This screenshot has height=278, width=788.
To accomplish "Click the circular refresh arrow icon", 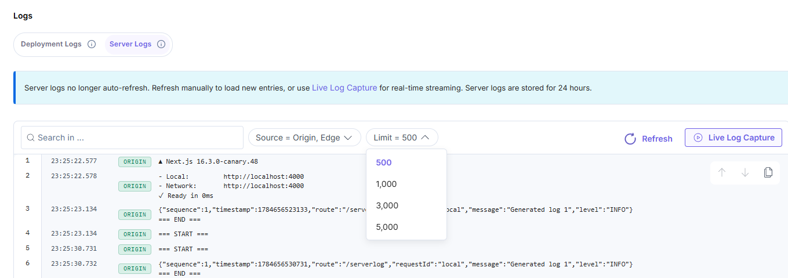I will click(630, 139).
